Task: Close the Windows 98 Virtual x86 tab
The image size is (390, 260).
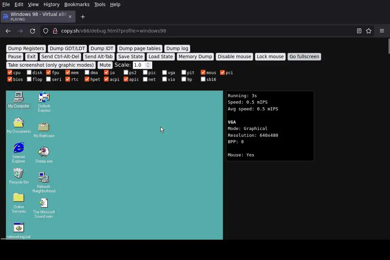Action: point(70,17)
